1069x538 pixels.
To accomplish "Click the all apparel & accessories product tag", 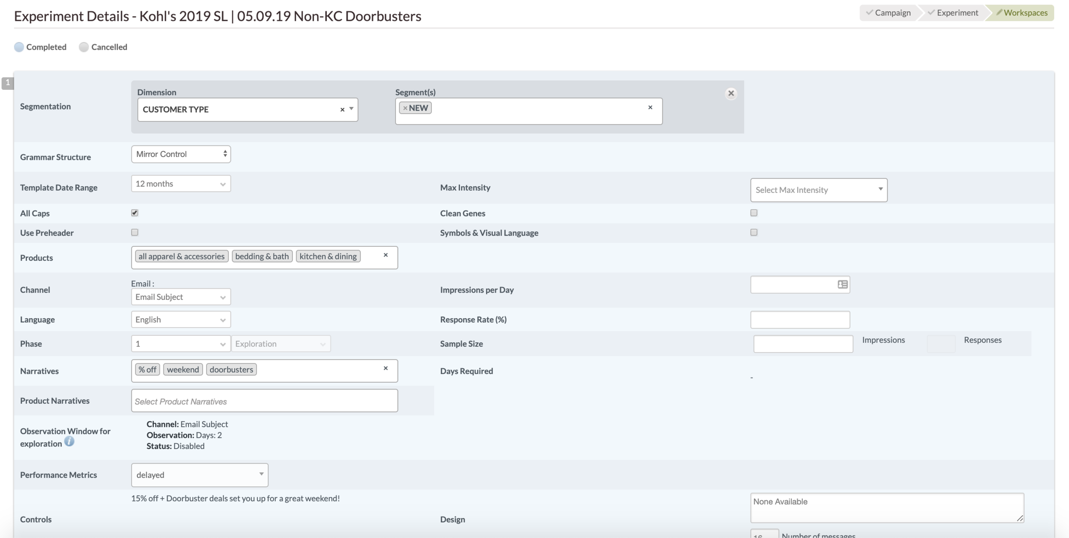I will click(x=181, y=256).
